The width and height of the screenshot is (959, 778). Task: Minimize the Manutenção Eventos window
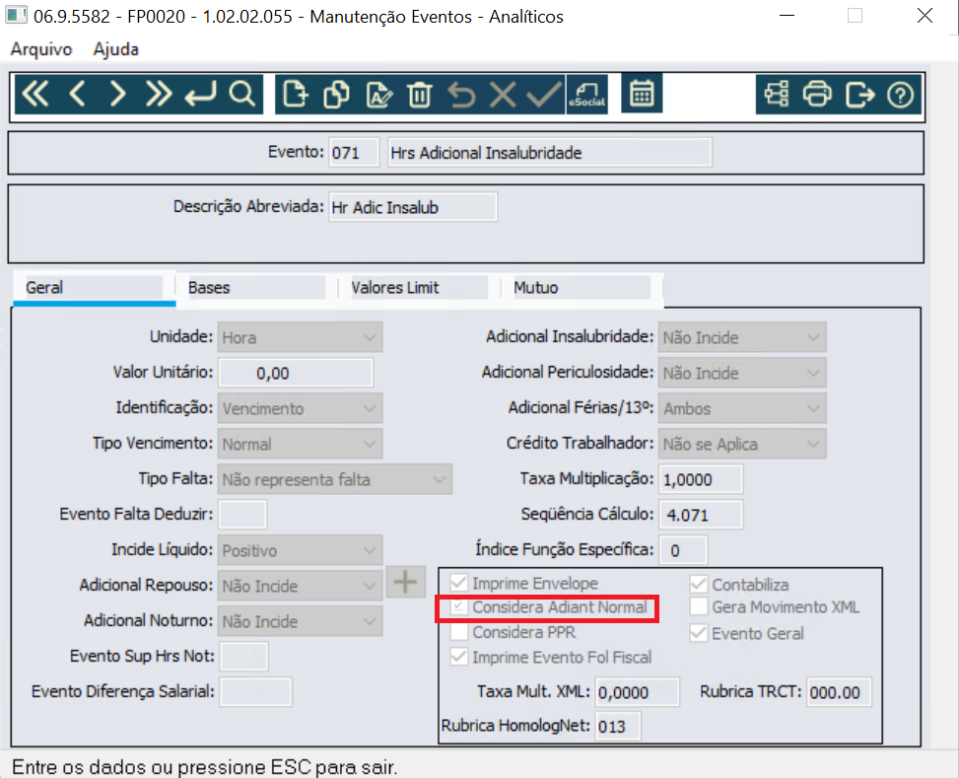(788, 16)
